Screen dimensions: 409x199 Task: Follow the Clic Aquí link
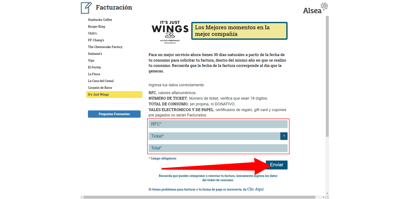(255, 189)
